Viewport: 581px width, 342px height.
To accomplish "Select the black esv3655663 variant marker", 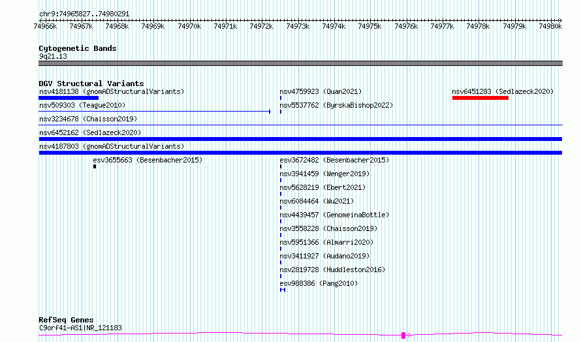I will click(95, 166).
